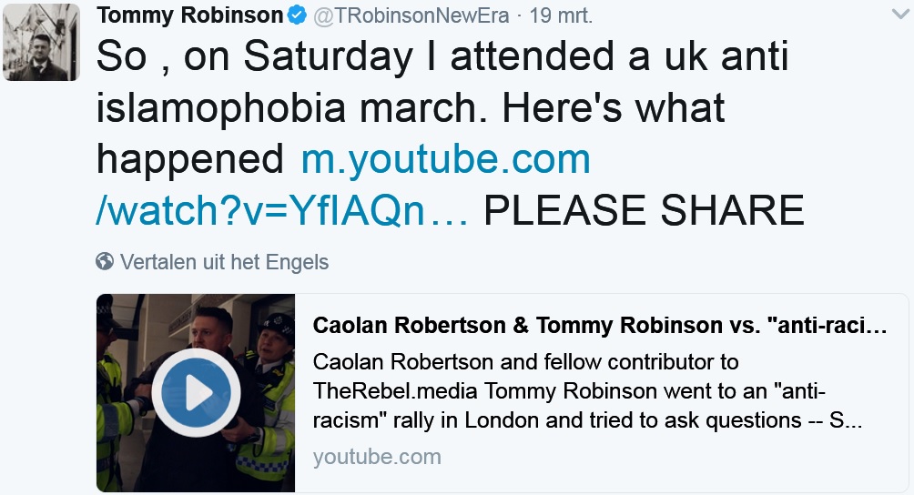Click the word "Saturday" in the tweet
Screen dimensions: 914x495
pos(331,57)
